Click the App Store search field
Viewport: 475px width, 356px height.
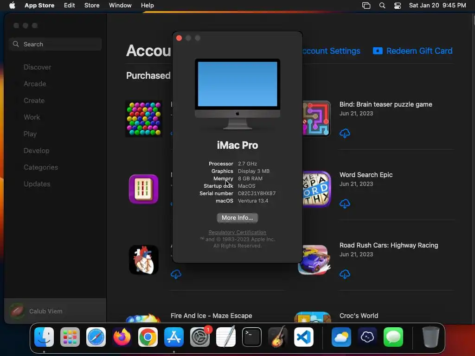click(x=55, y=44)
